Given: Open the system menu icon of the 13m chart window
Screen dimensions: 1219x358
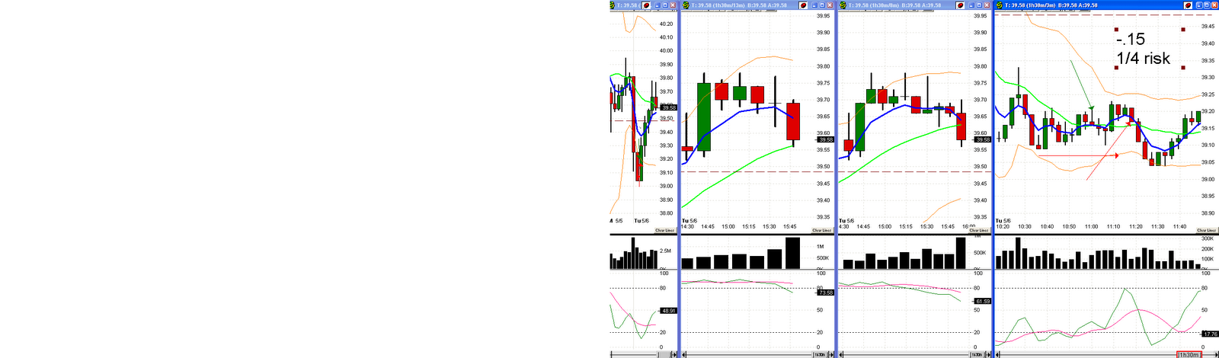Looking at the screenshot, I should [x=686, y=5].
